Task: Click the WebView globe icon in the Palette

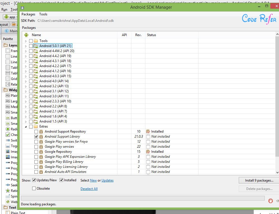Action: [8, 202]
